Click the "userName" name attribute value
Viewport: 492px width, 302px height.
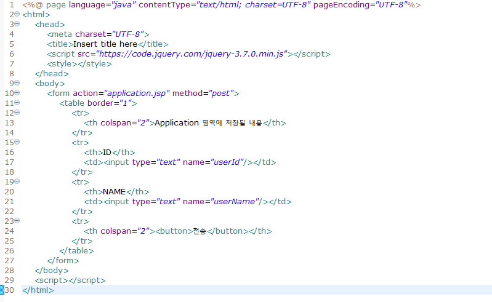tap(235, 202)
